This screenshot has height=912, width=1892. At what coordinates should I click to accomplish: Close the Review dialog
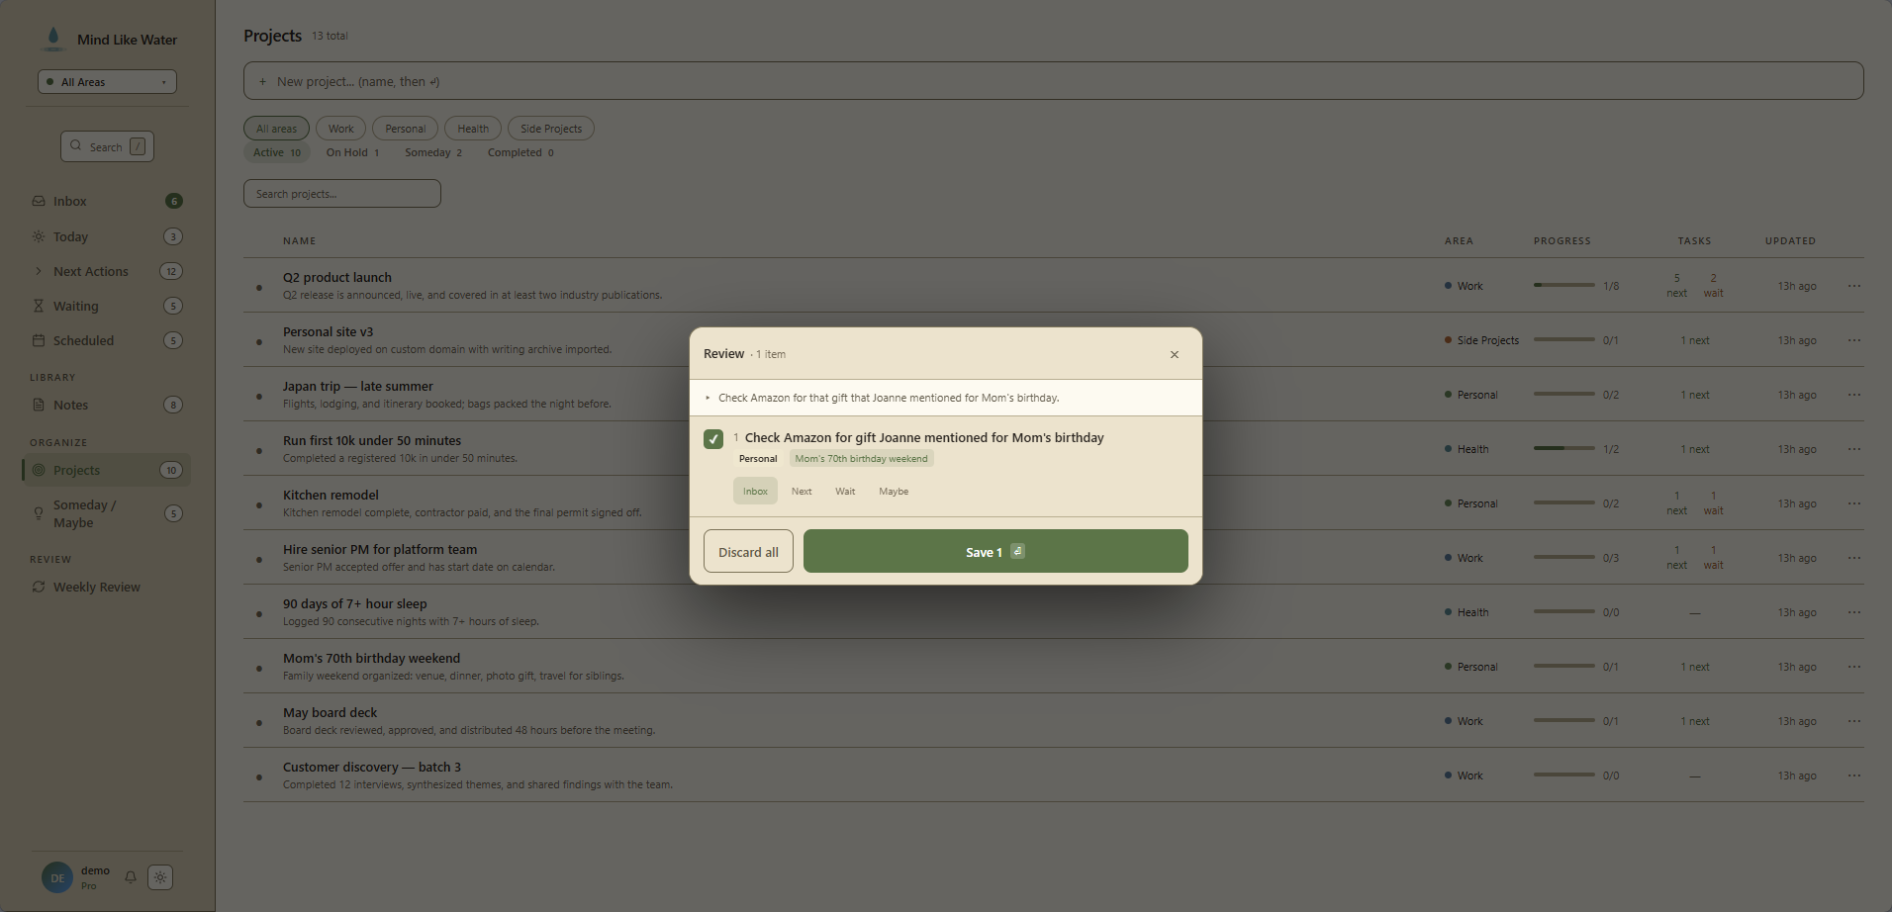[1175, 354]
